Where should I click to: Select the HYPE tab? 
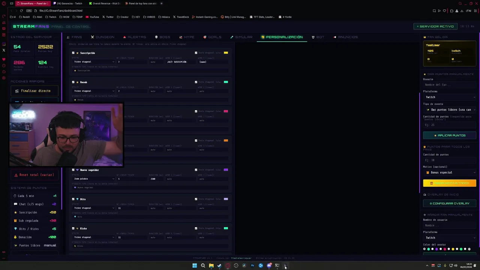pos(187,37)
